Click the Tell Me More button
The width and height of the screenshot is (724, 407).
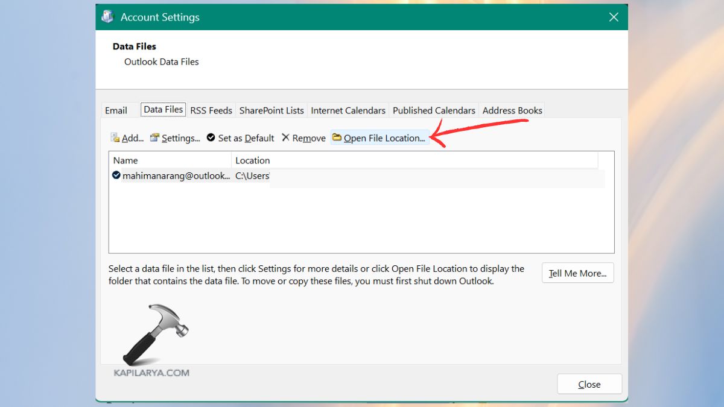click(577, 273)
